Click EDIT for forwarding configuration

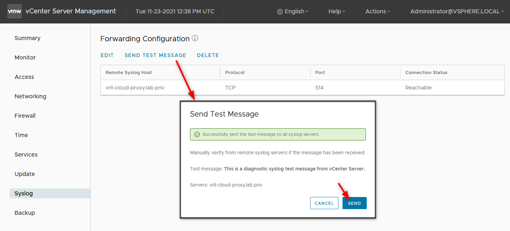pyautogui.click(x=107, y=55)
